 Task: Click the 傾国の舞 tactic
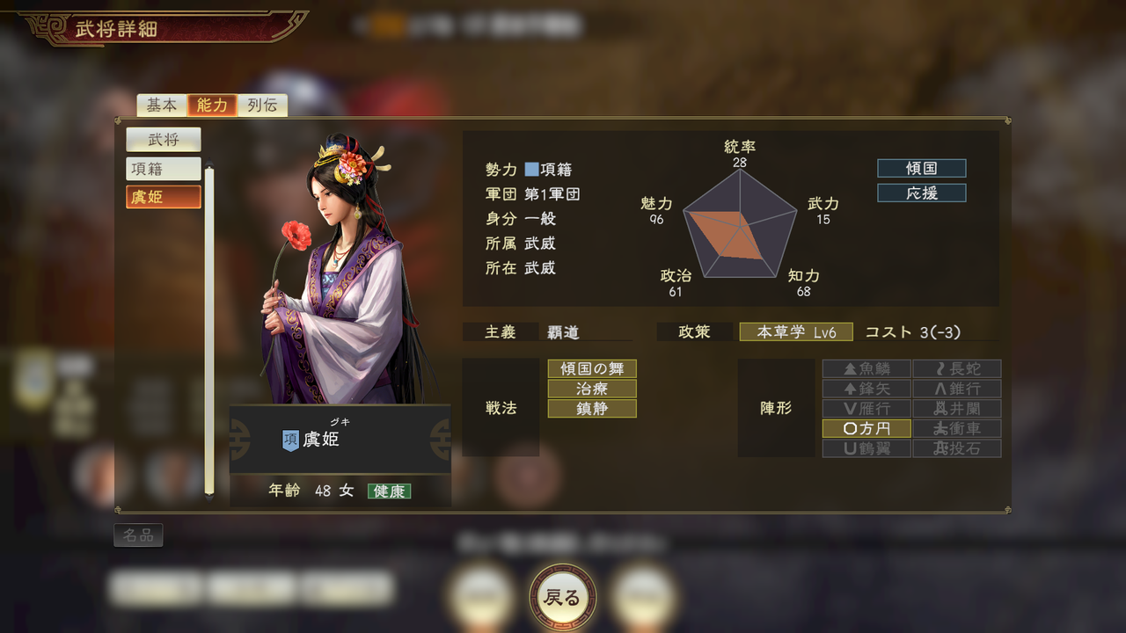592,369
